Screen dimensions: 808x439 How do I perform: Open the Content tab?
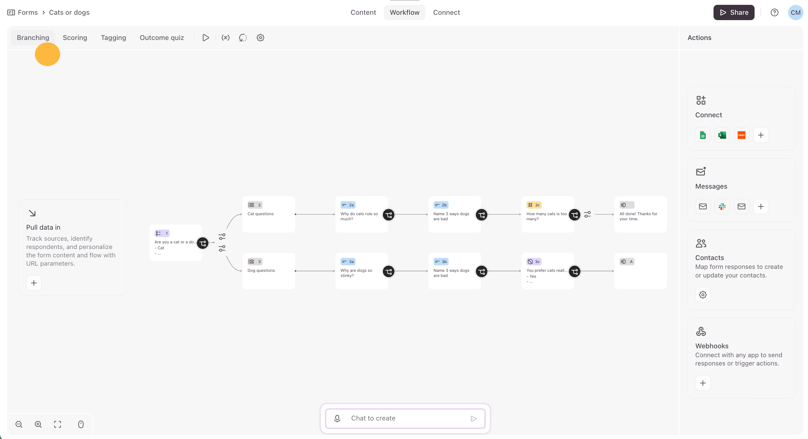(363, 12)
